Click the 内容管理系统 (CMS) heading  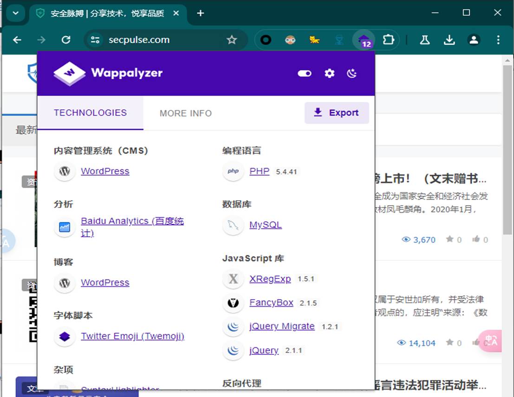coord(101,151)
